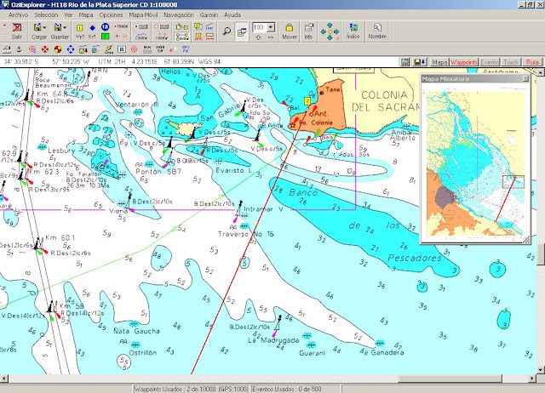Click the save-with-arrow icon beside Mapa button
Screen dimensions: 545x393
419,62
